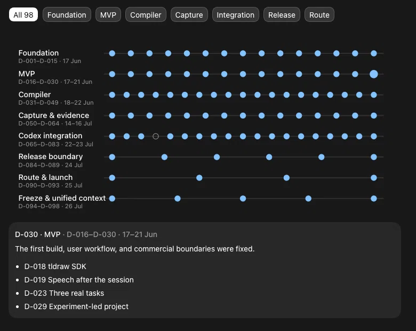Click last dot in Capture & evidence row
The image size is (416, 331).
tap(373, 115)
